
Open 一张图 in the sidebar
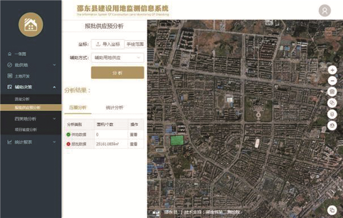[21, 53]
